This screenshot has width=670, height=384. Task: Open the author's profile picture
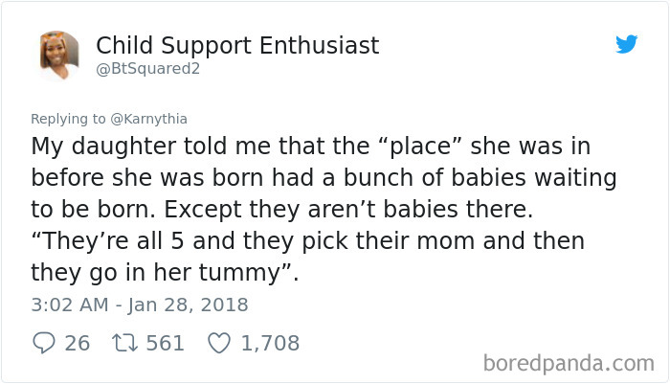(59, 56)
